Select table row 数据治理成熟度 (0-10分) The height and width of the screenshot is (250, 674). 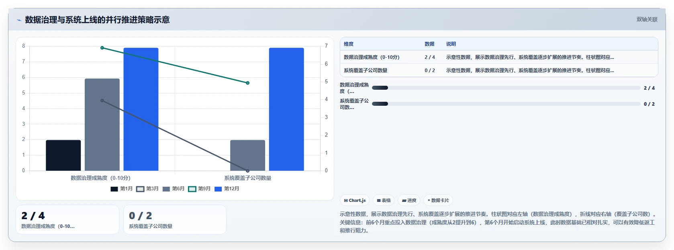(499, 57)
